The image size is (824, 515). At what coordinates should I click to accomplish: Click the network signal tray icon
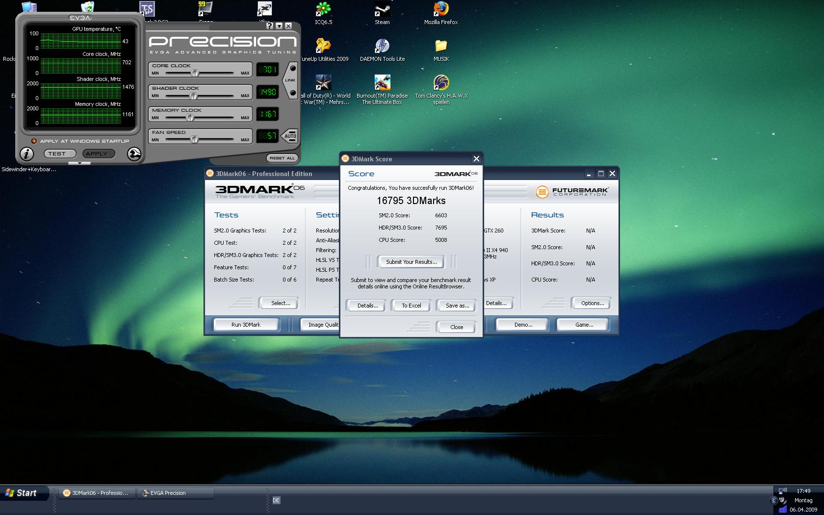tap(782, 510)
